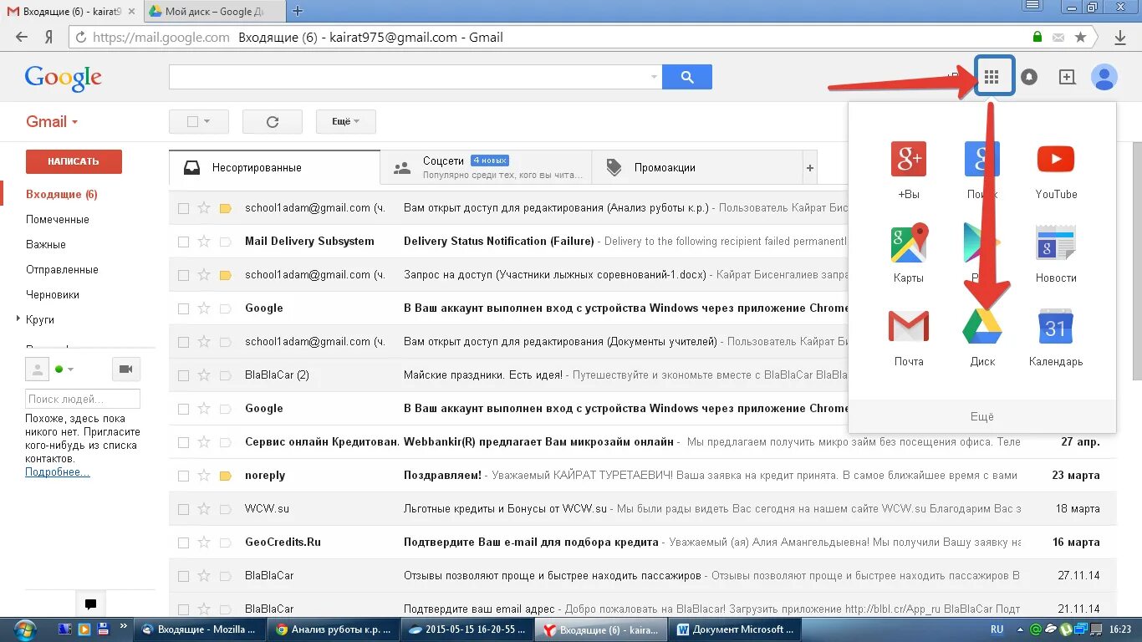Screen dimensions: 1142x642
Task: Launch Карты (Maps) from apps panel
Action: point(909,253)
